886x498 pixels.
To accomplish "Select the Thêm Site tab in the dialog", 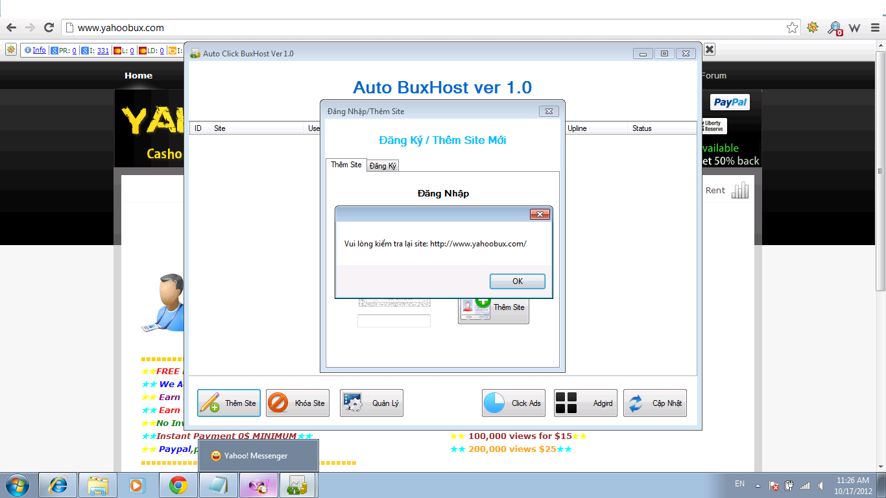I will click(346, 165).
